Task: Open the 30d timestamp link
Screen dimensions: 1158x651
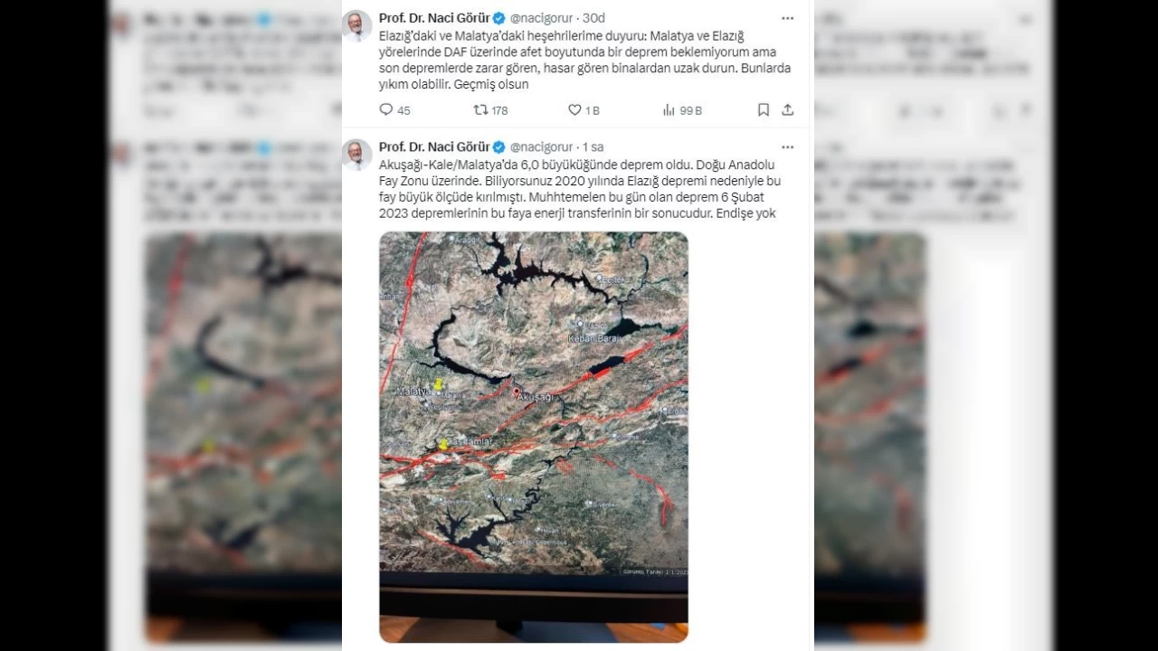Action: coord(594,18)
